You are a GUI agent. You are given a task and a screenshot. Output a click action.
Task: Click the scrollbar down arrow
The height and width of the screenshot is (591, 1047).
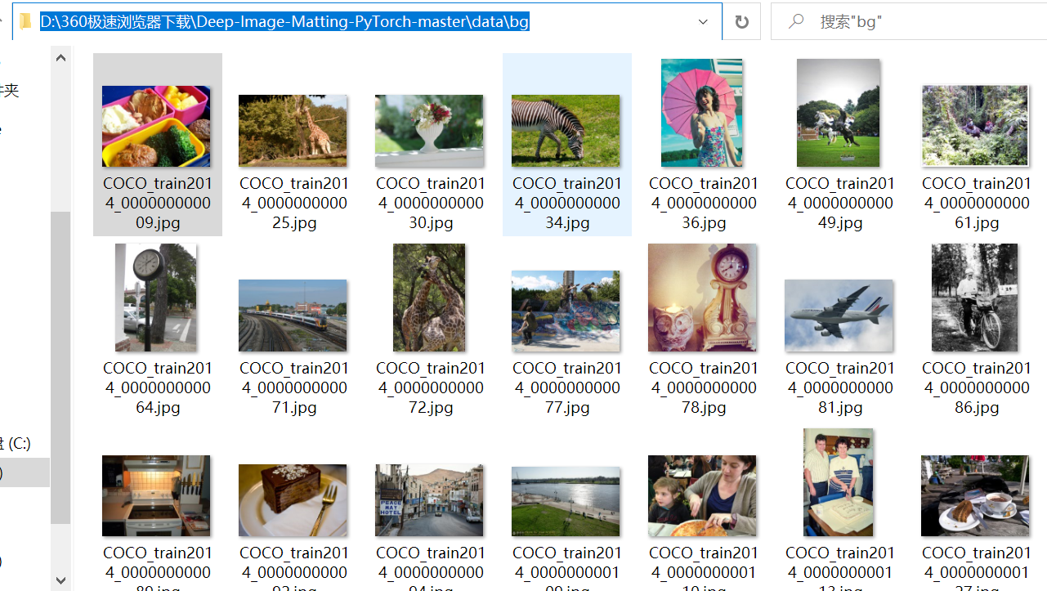tap(60, 581)
